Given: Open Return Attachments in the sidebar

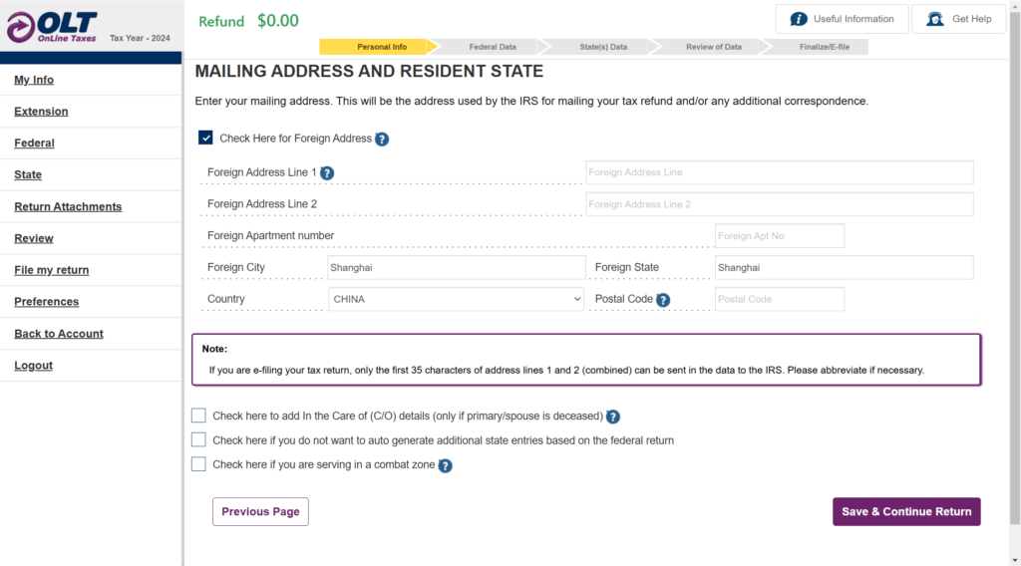Looking at the screenshot, I should (68, 207).
